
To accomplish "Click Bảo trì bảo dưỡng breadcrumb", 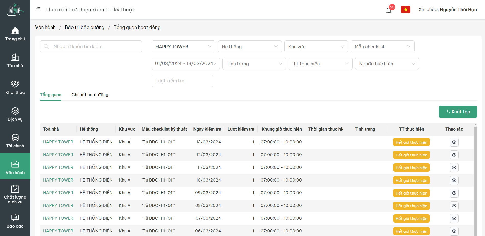I will click(84, 27).
